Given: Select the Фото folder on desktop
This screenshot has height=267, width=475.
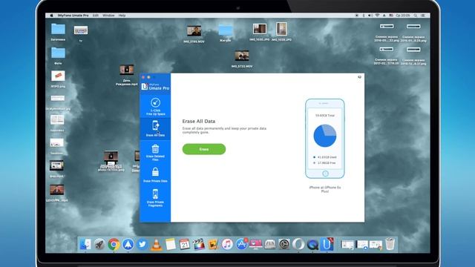Looking at the screenshot, I should tap(58, 56).
